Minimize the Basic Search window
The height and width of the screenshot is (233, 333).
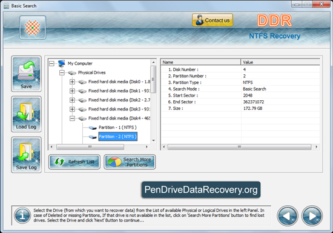tap(297, 4)
